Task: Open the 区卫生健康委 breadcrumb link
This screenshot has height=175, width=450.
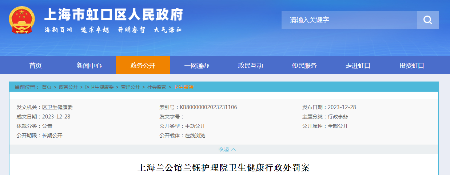Action: 99,87
